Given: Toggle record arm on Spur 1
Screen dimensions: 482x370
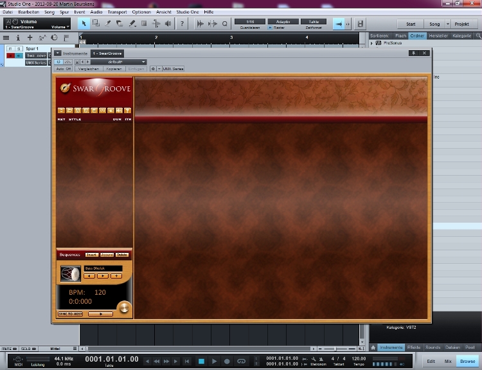Looking at the screenshot, I should pyautogui.click(x=11, y=55).
